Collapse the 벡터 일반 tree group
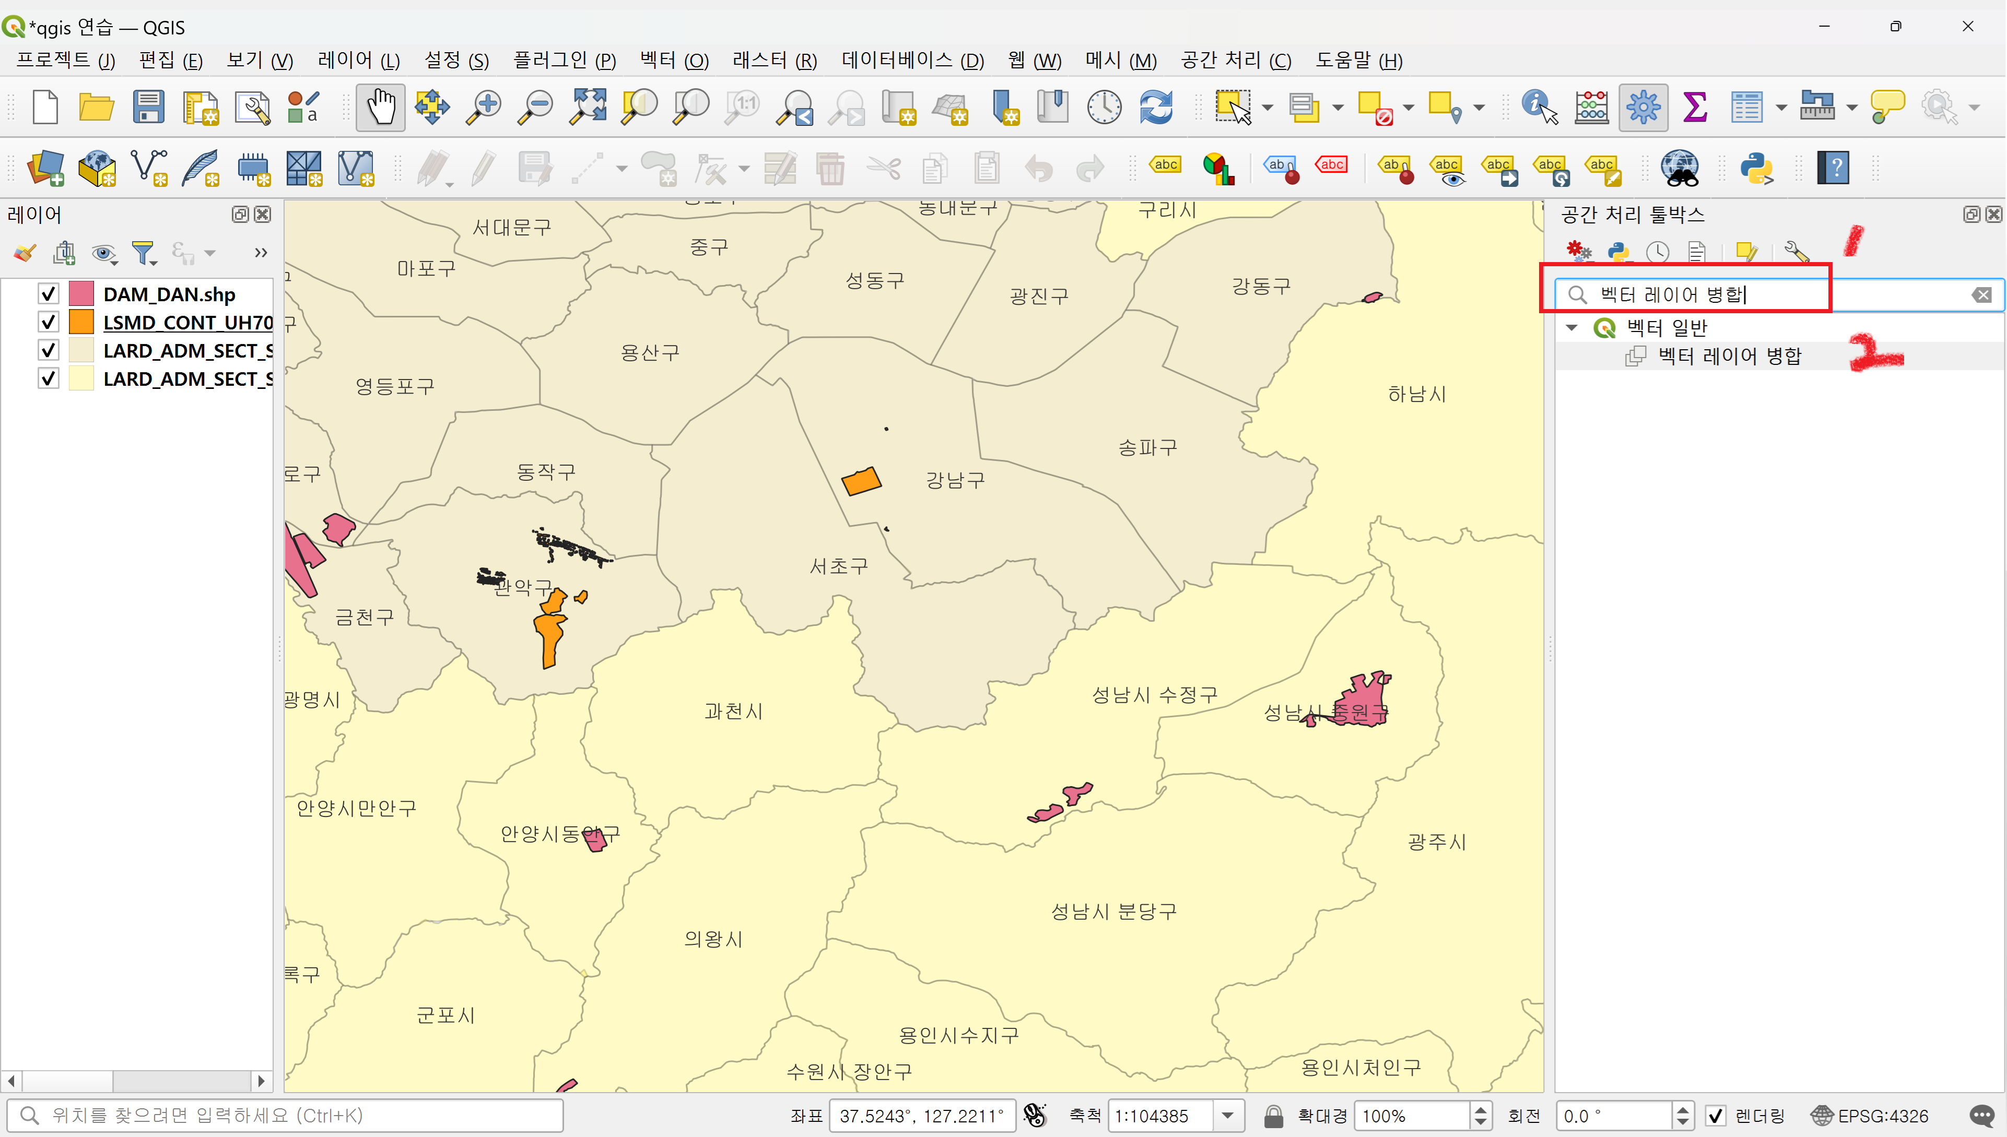Viewport: 2007px width, 1137px height. [1572, 327]
